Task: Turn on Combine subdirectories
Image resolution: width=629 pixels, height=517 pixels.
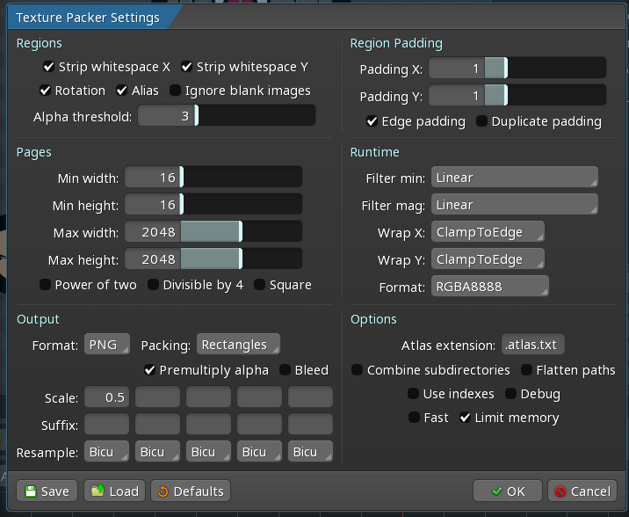Action: pos(358,370)
